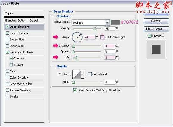Screen dimensions: 173x127
Task: Open the Inner Glow settings row
Action: [24, 46]
